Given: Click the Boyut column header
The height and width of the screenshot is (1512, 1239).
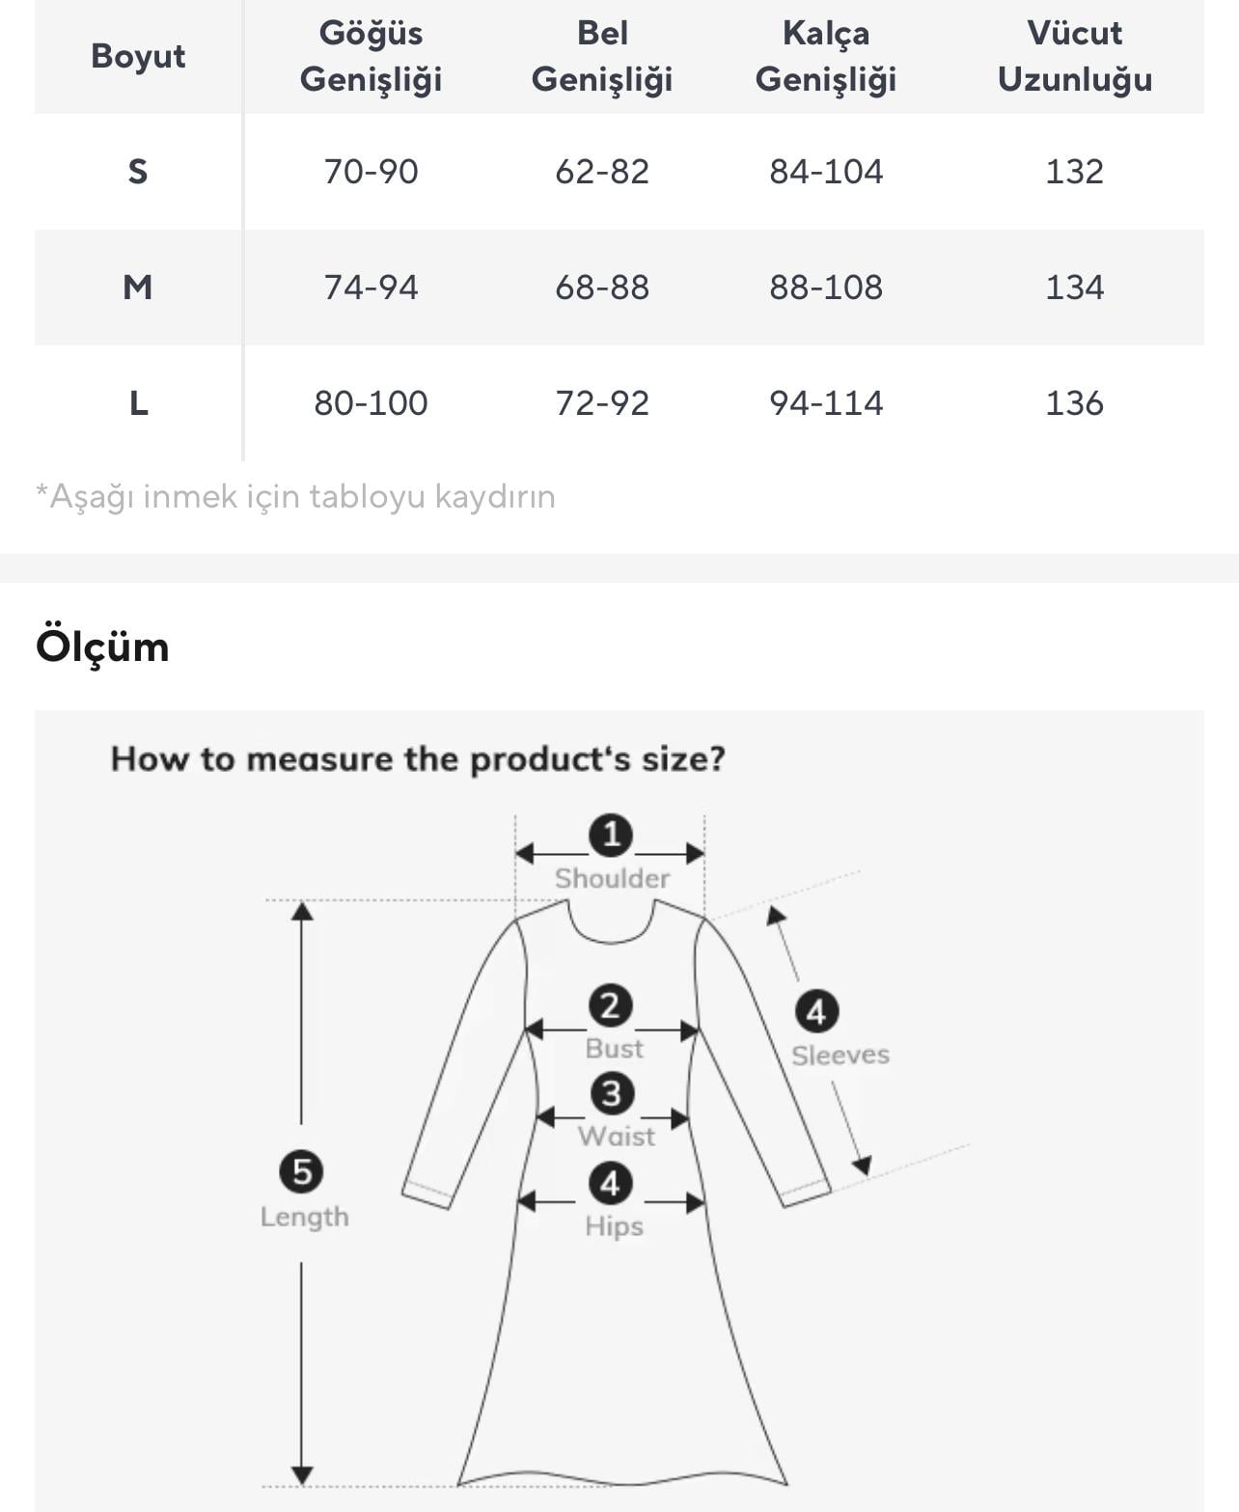Looking at the screenshot, I should (x=138, y=56).
